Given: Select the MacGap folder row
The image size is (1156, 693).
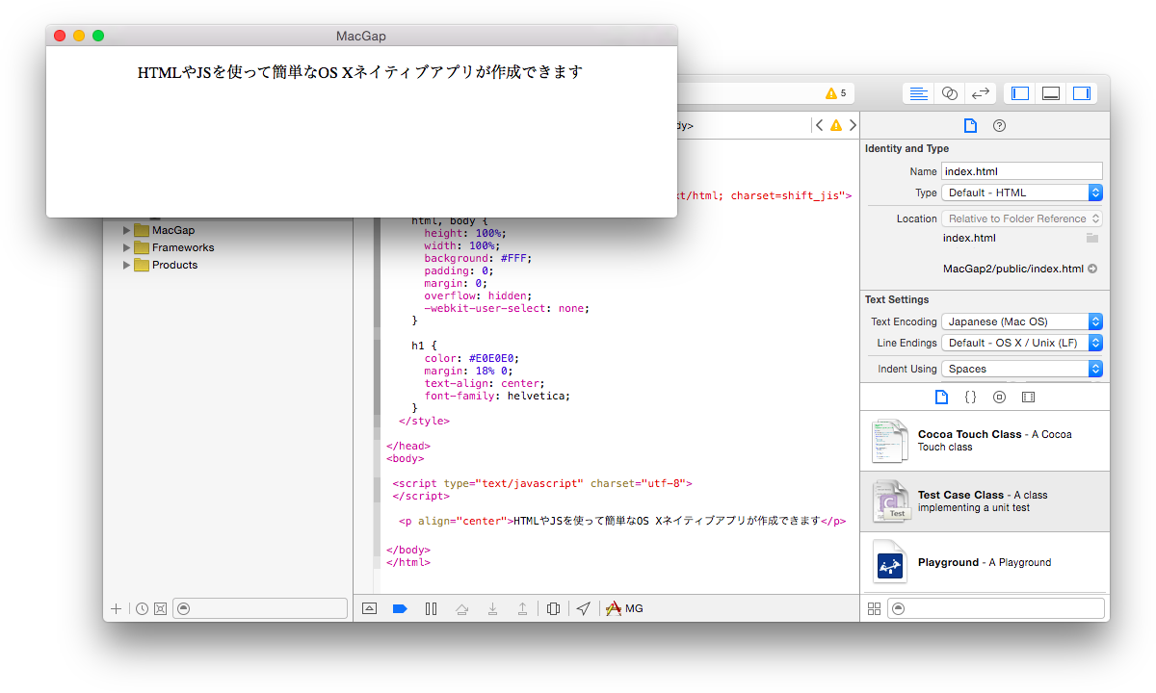Looking at the screenshot, I should [228, 230].
